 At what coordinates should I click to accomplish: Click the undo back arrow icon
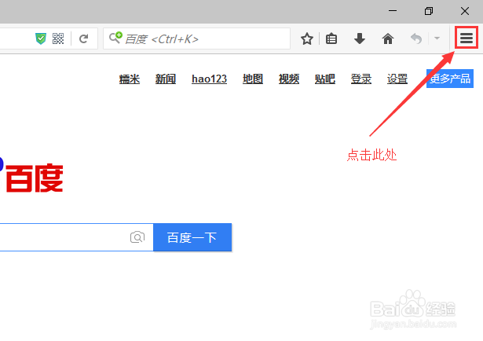416,38
